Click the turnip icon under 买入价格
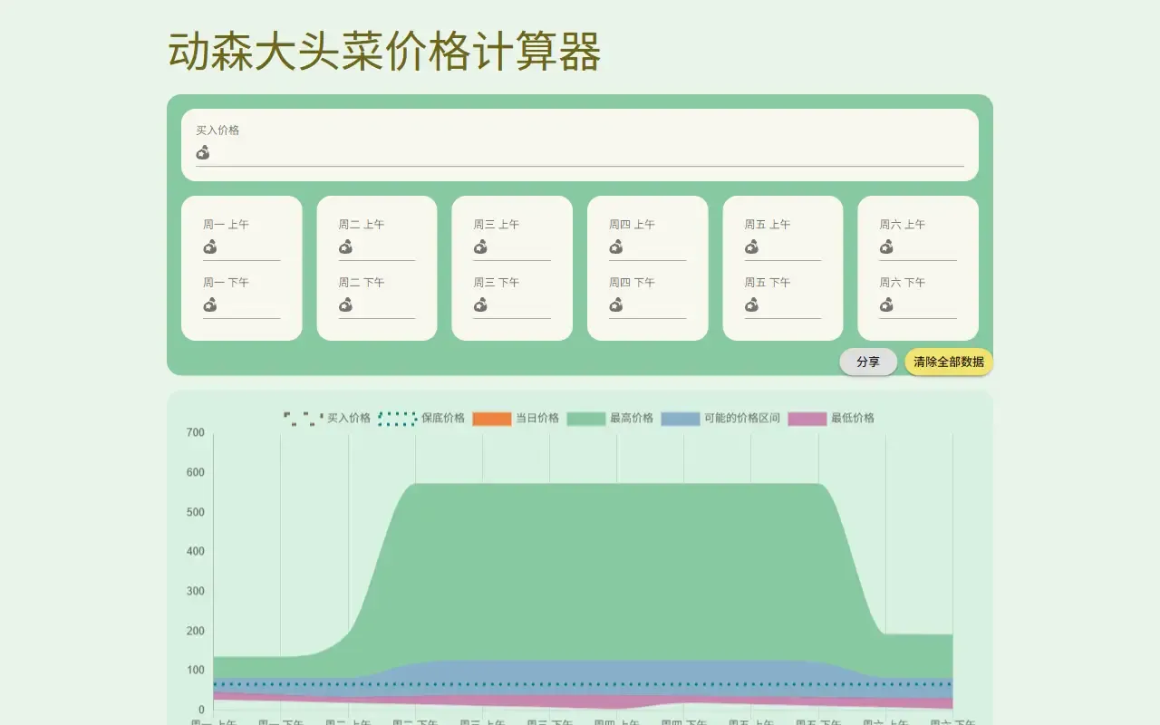Screen dimensions: 1160x725 click(x=203, y=152)
